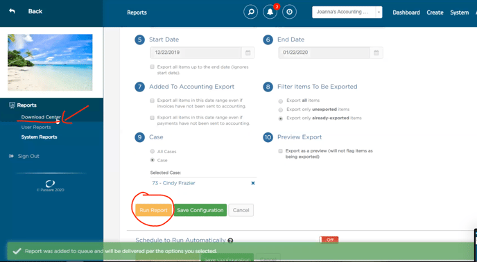Click the Sign Out icon in sidebar
Screen dimensions: 477x262
12,156
